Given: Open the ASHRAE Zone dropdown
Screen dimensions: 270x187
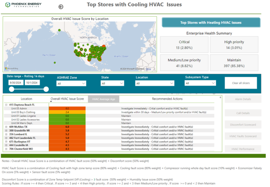Looking at the screenshot, I should (71, 83).
